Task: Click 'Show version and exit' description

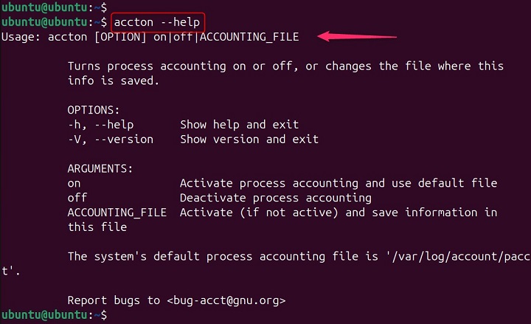Action: (249, 139)
